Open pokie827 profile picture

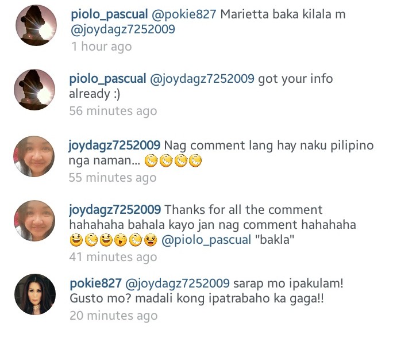click(35, 294)
